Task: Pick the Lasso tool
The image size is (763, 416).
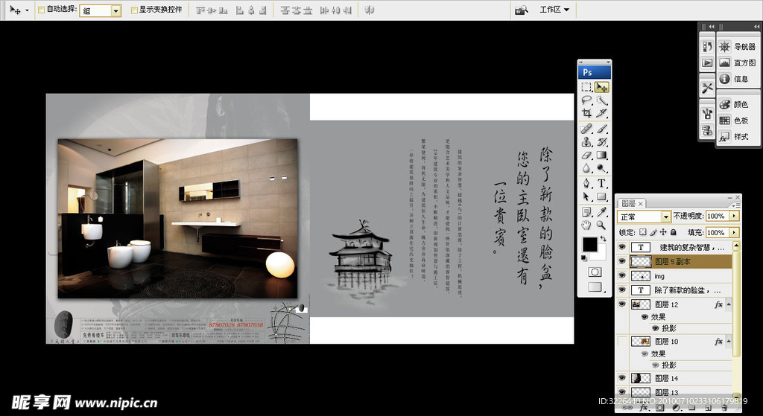Action: [x=587, y=100]
